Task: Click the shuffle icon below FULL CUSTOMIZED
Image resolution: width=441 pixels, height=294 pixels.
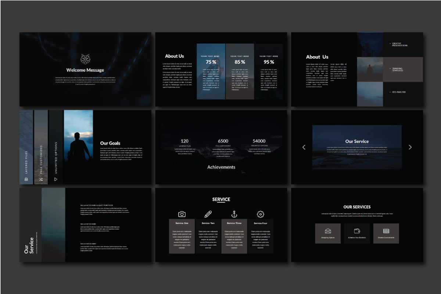Action: coord(41,179)
